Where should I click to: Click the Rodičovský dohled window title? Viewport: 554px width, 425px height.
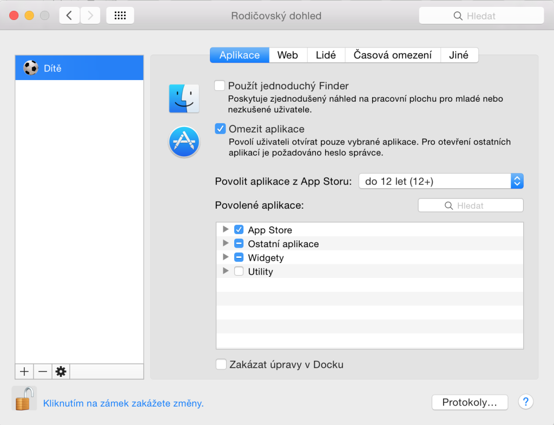click(276, 16)
